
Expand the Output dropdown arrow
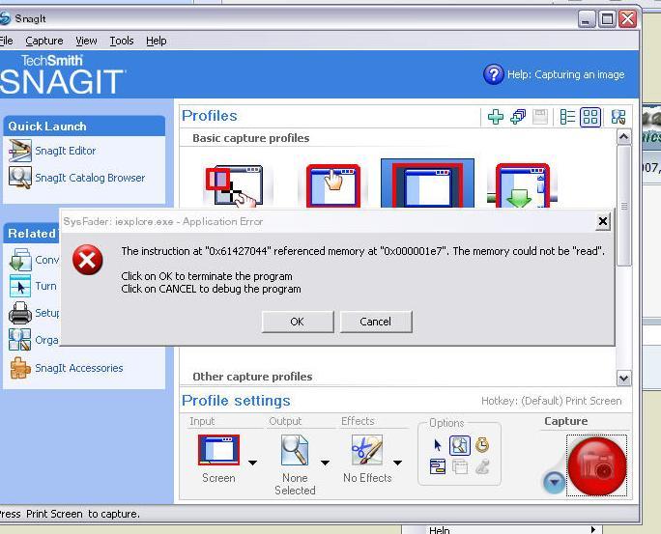[325, 463]
